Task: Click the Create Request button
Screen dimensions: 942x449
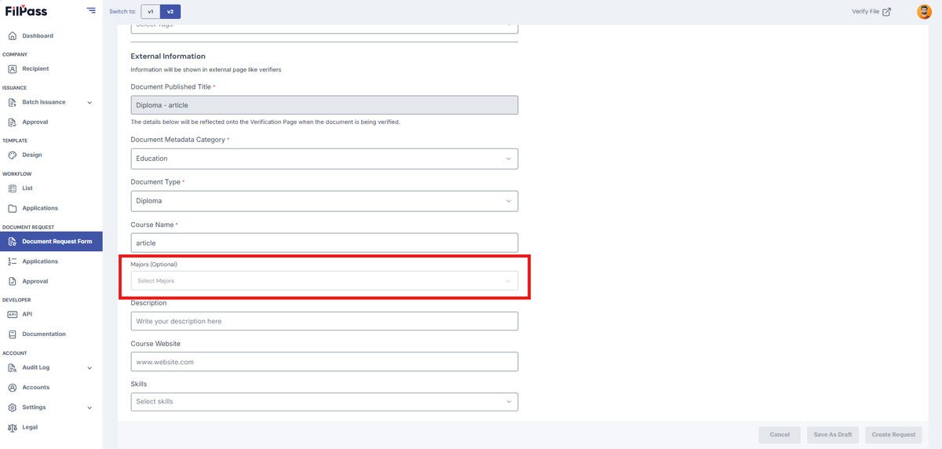Action: click(x=893, y=435)
